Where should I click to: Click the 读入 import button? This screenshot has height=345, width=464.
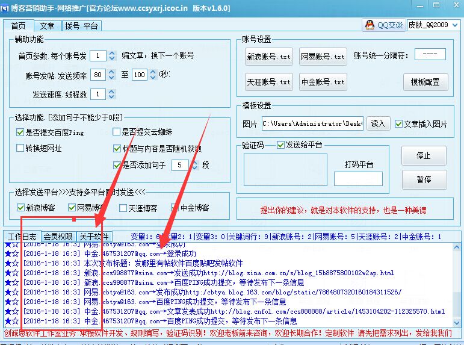[378, 123]
